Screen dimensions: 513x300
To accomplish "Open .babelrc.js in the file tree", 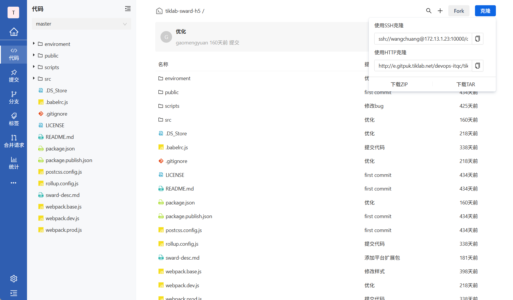I will (x=57, y=102).
